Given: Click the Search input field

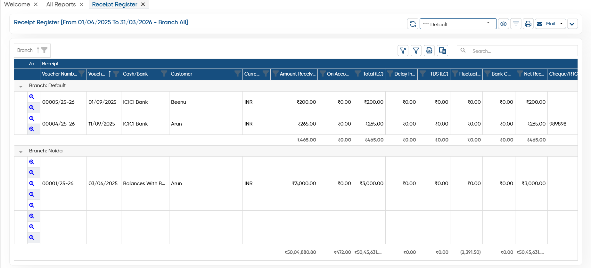Looking at the screenshot, I should (517, 51).
